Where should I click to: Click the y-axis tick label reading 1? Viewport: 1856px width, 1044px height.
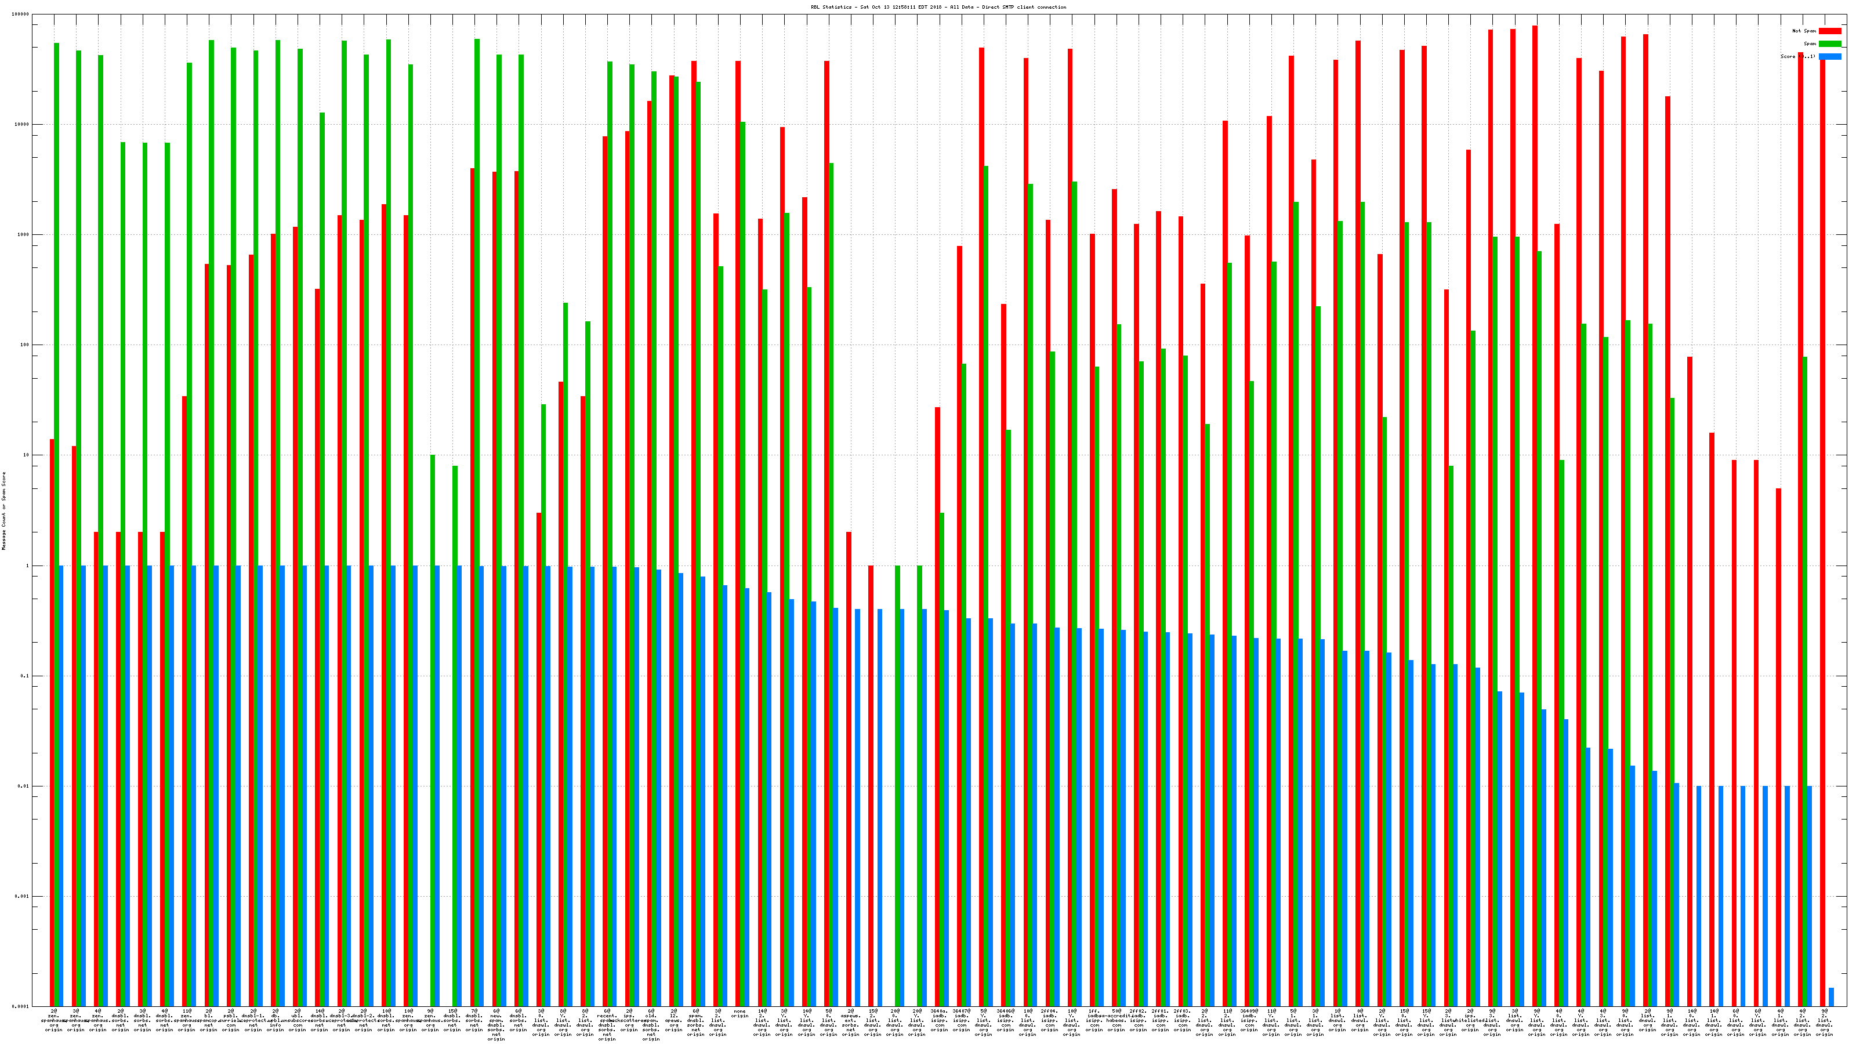28,565
